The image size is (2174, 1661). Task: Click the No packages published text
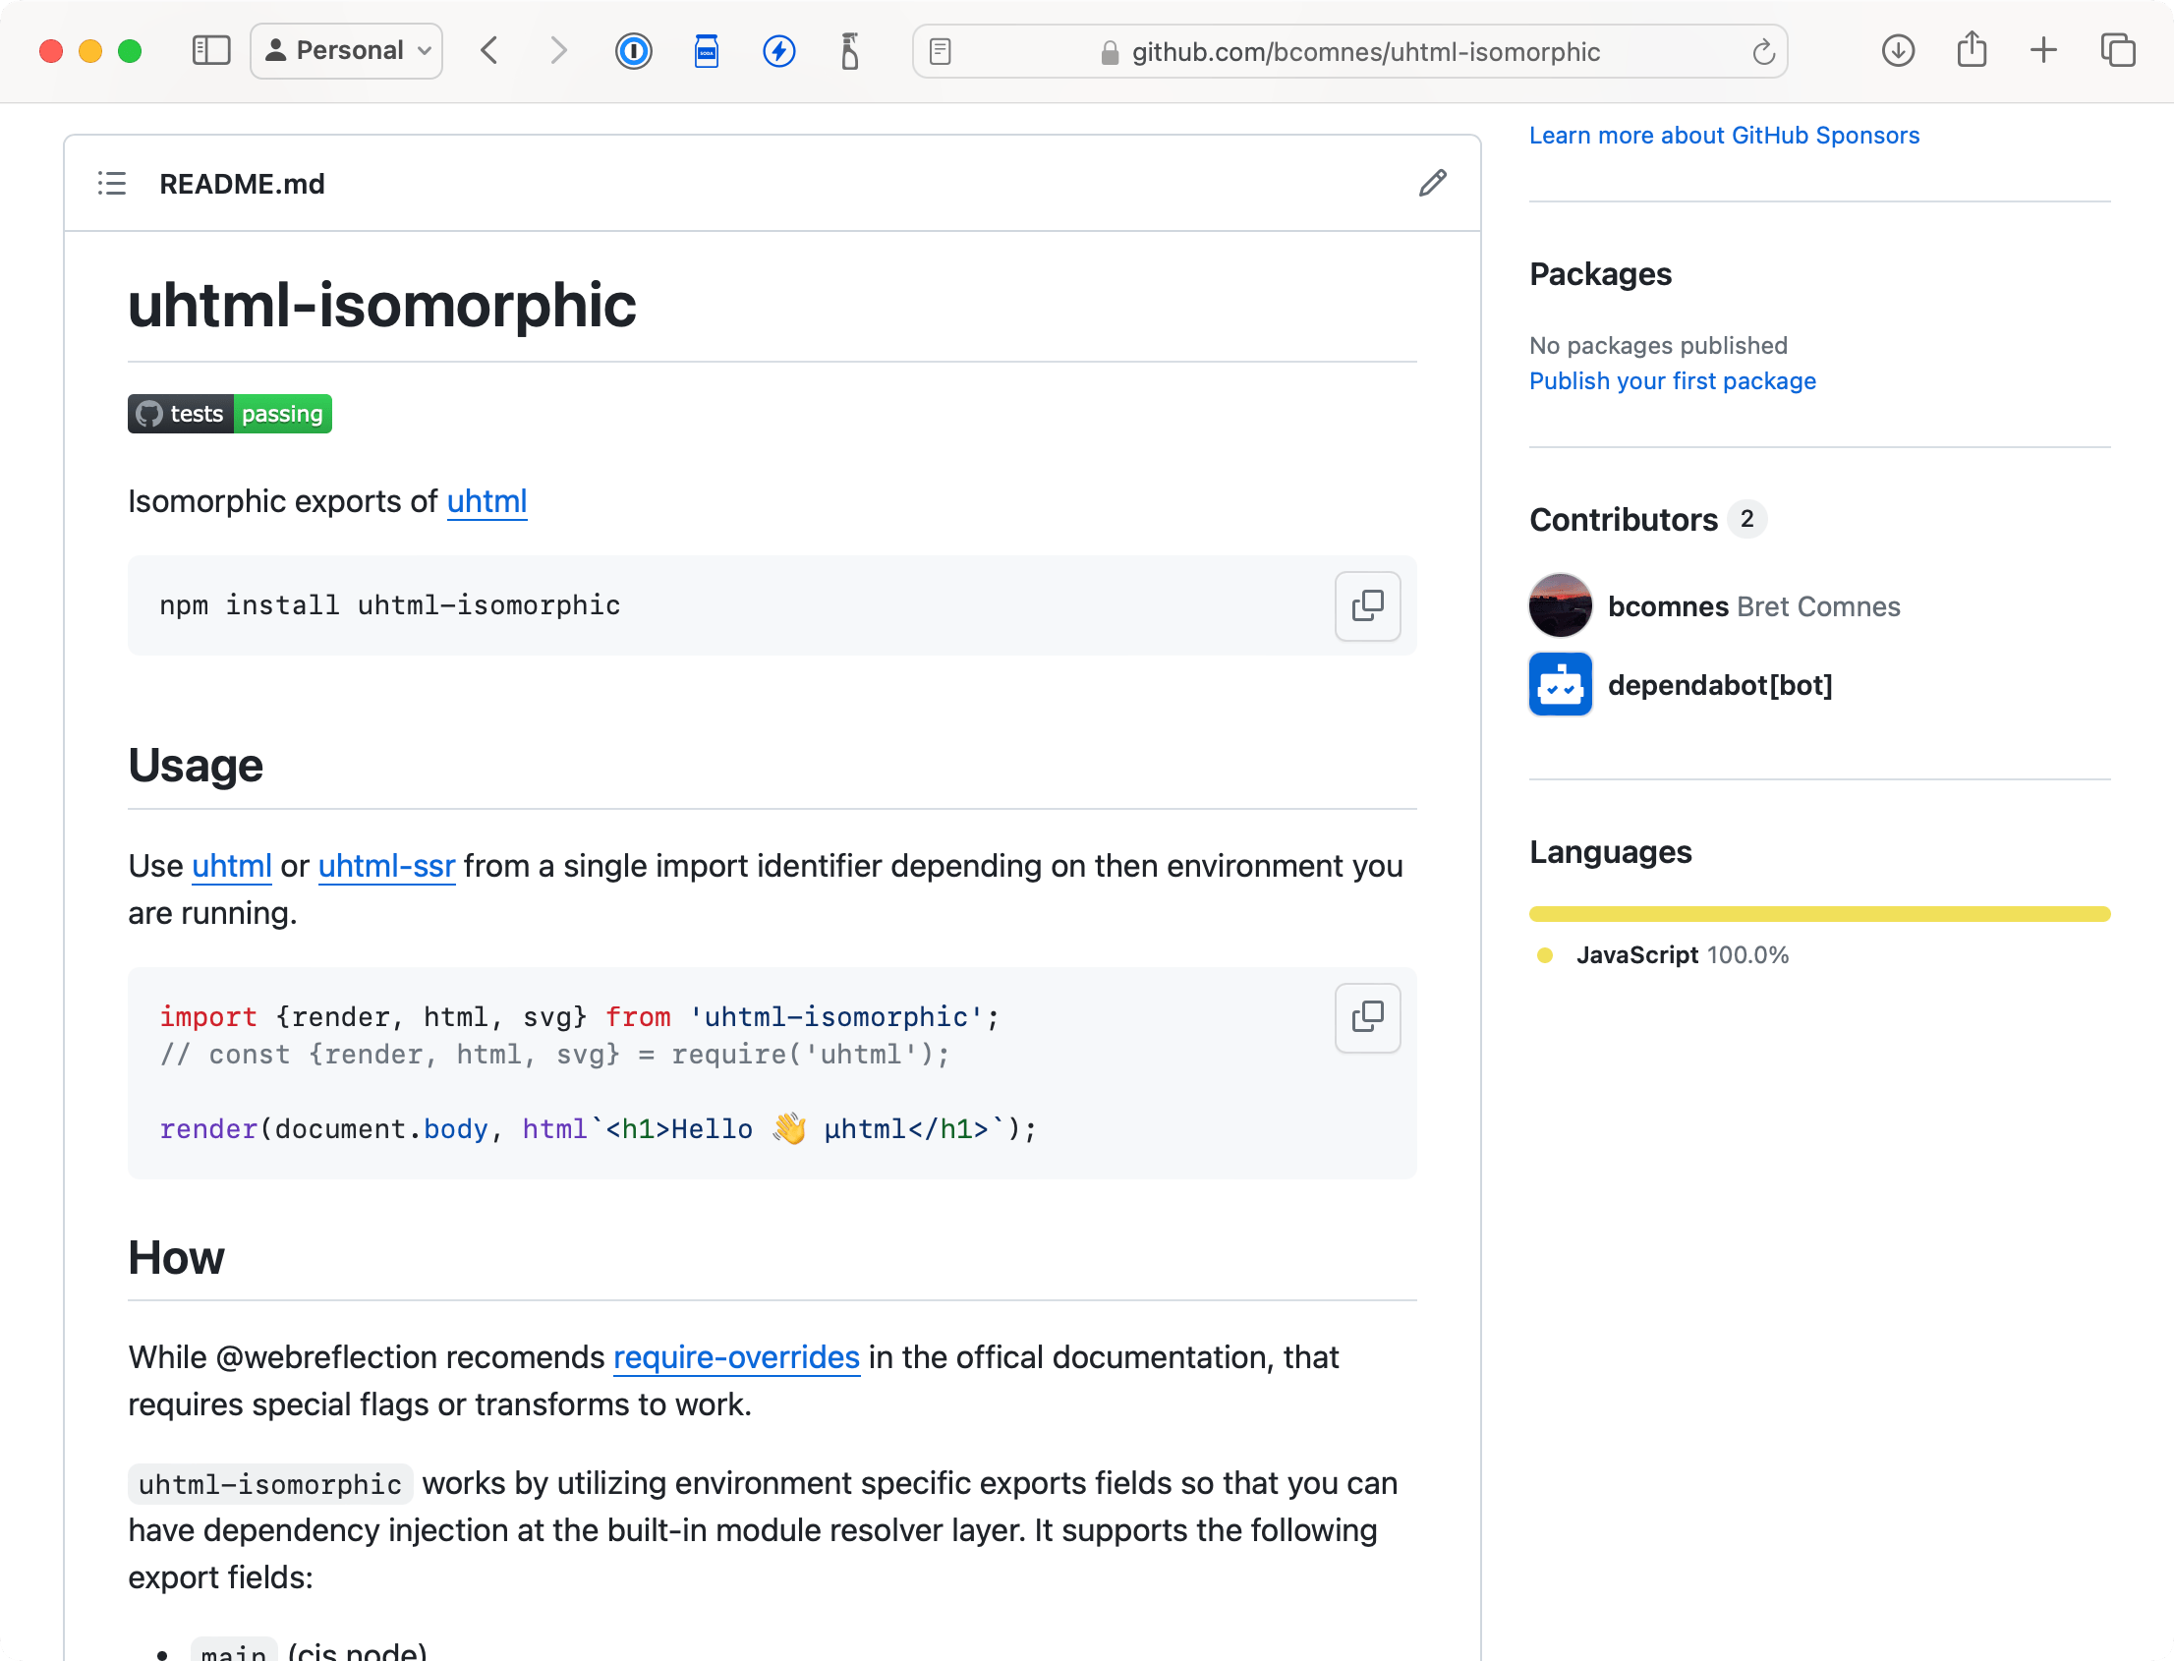pos(1658,346)
